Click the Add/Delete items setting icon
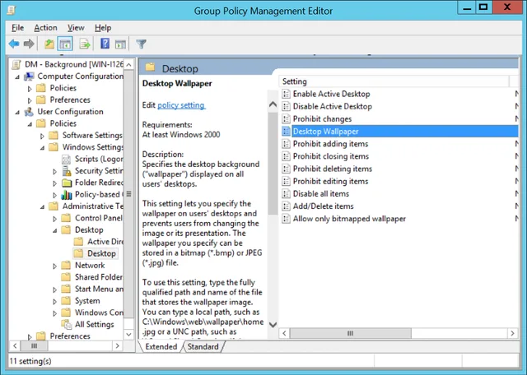This screenshot has width=527, height=375. point(286,206)
